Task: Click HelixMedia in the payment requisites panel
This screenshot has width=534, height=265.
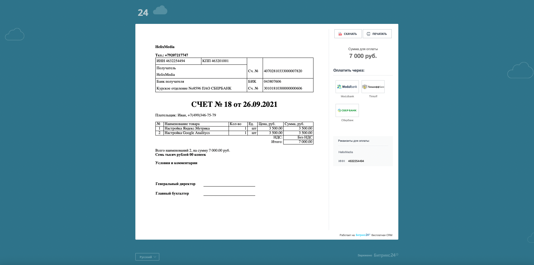Action: pyautogui.click(x=345, y=152)
